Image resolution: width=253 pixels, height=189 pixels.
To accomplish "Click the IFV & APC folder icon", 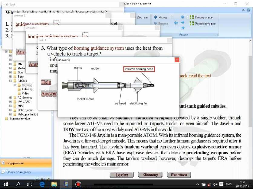I will click(15, 101).
